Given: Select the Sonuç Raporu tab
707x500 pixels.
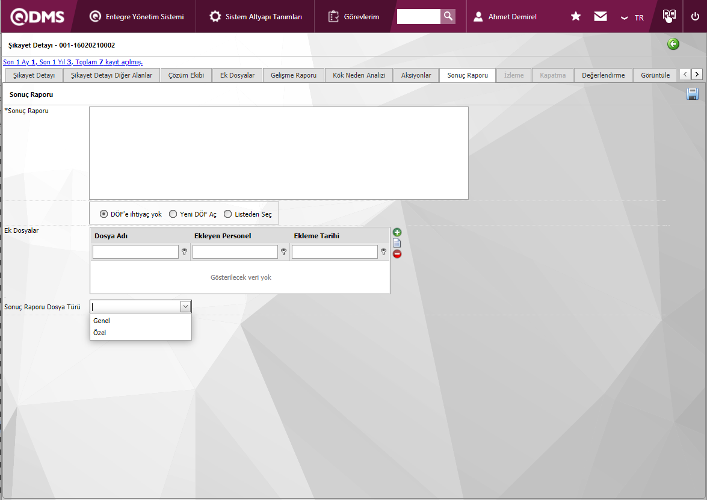Looking at the screenshot, I should (x=468, y=75).
